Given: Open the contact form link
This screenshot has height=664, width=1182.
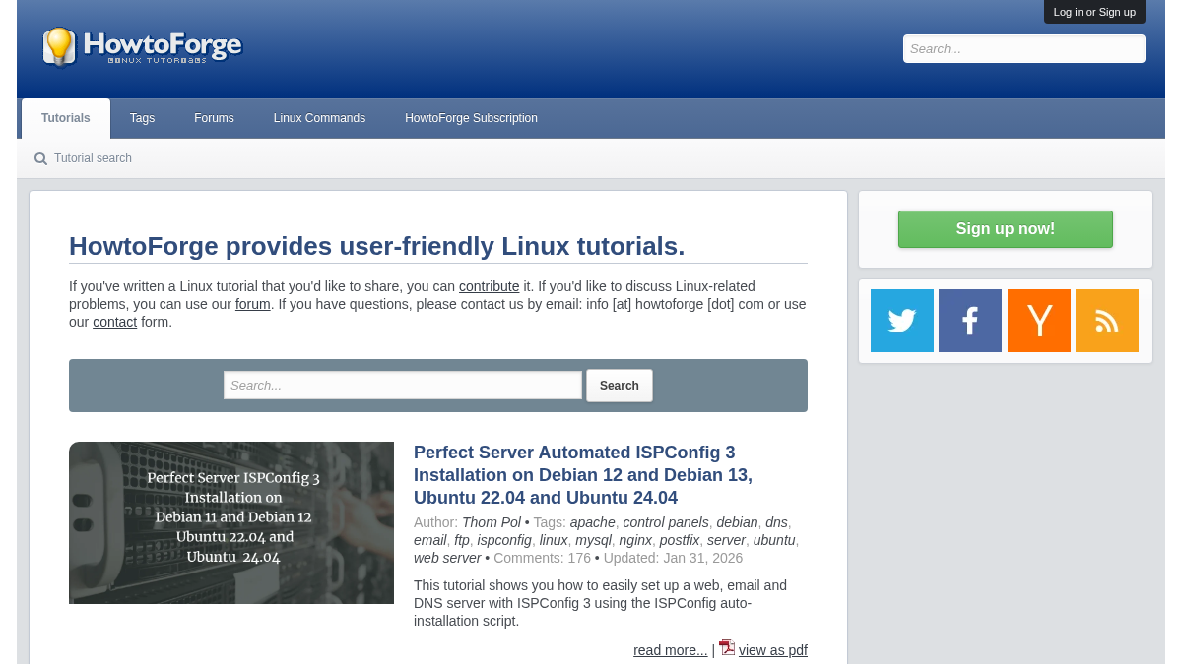Looking at the screenshot, I should (114, 322).
